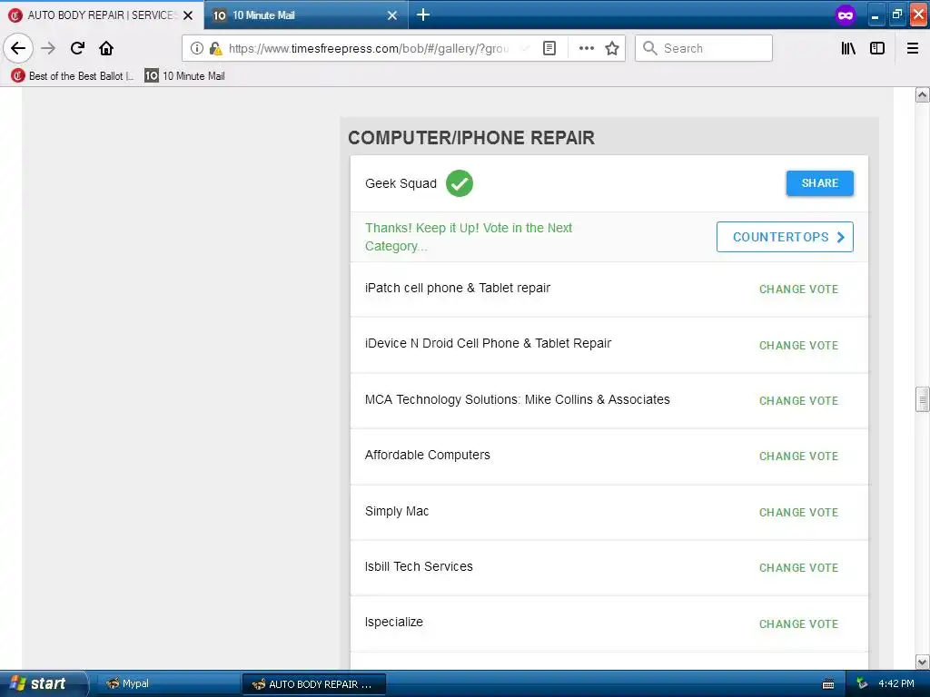Click the Geek Squad entry text
Image resolution: width=930 pixels, height=697 pixels.
[401, 183]
